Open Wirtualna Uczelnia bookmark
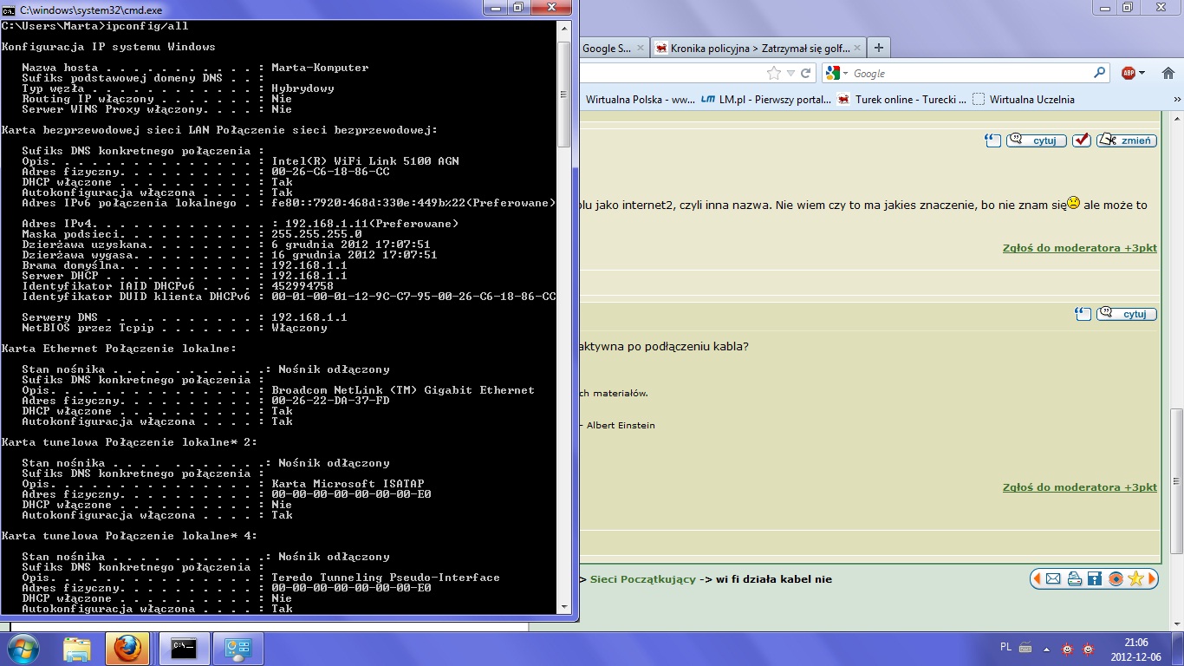This screenshot has width=1184, height=666. 1024,100
